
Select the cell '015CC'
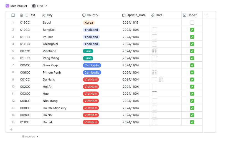[30, 22]
